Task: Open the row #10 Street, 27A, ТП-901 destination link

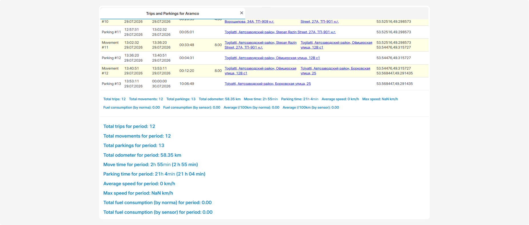Action: tap(319, 21)
